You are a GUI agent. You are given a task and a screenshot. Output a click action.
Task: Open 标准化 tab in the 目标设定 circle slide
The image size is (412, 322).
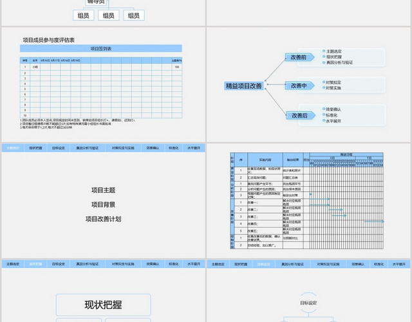point(379,264)
